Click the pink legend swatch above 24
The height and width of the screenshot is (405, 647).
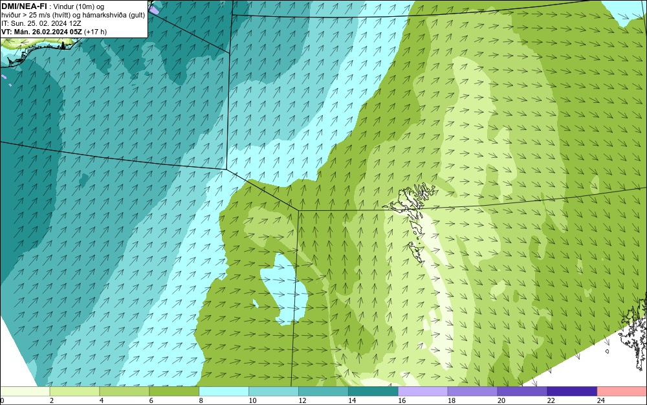[x=622, y=391]
